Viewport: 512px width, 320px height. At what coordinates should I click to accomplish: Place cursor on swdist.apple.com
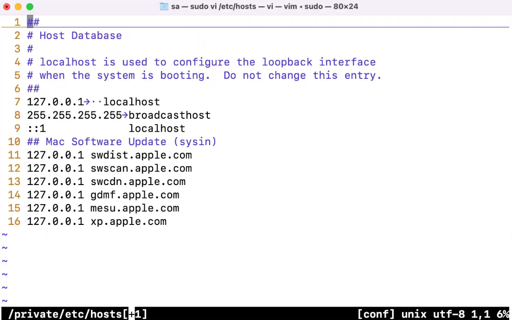[141, 155]
